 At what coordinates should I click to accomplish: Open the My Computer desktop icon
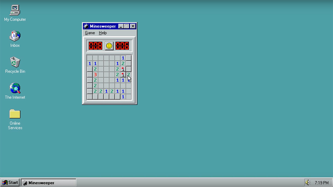(x=15, y=13)
